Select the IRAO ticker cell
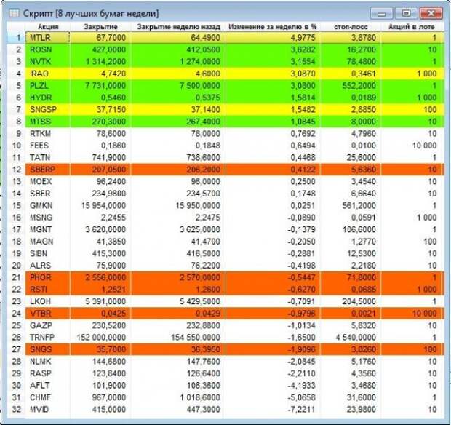451x425 pixels. [48, 74]
